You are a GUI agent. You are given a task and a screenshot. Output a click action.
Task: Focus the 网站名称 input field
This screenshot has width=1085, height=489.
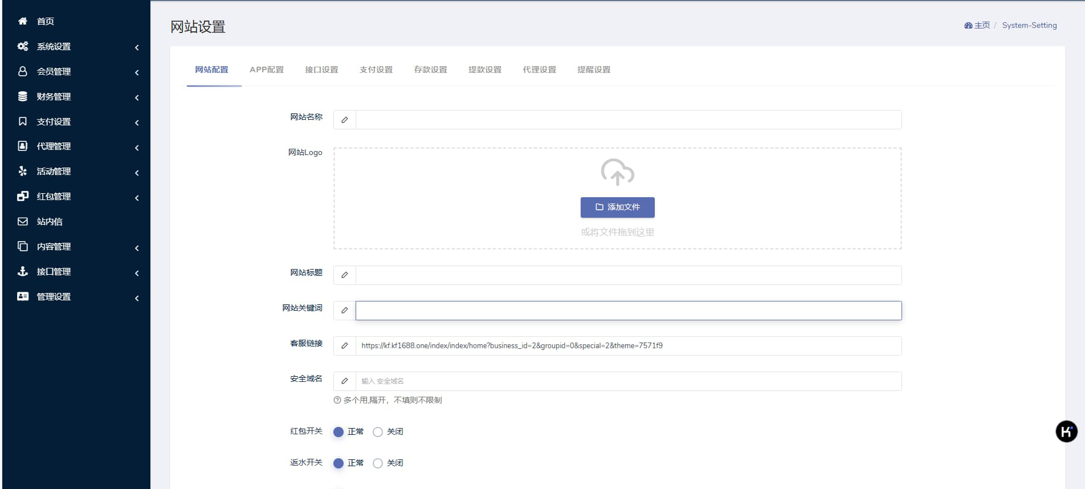pos(629,120)
